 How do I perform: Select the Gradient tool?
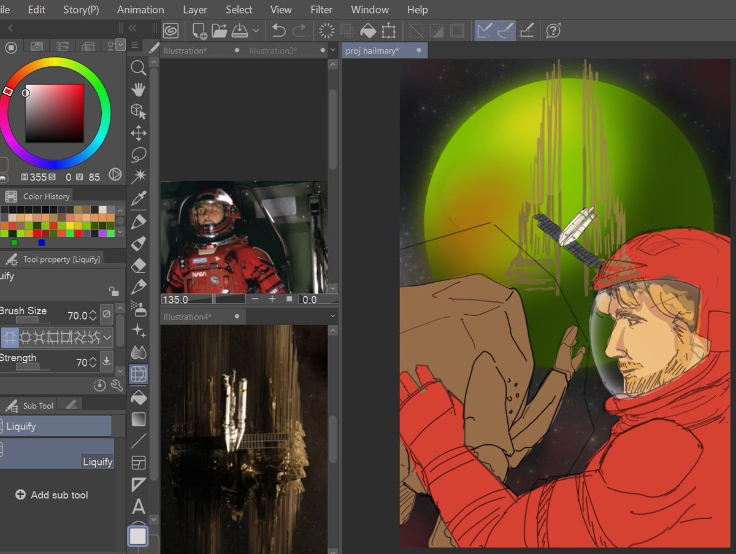[139, 419]
